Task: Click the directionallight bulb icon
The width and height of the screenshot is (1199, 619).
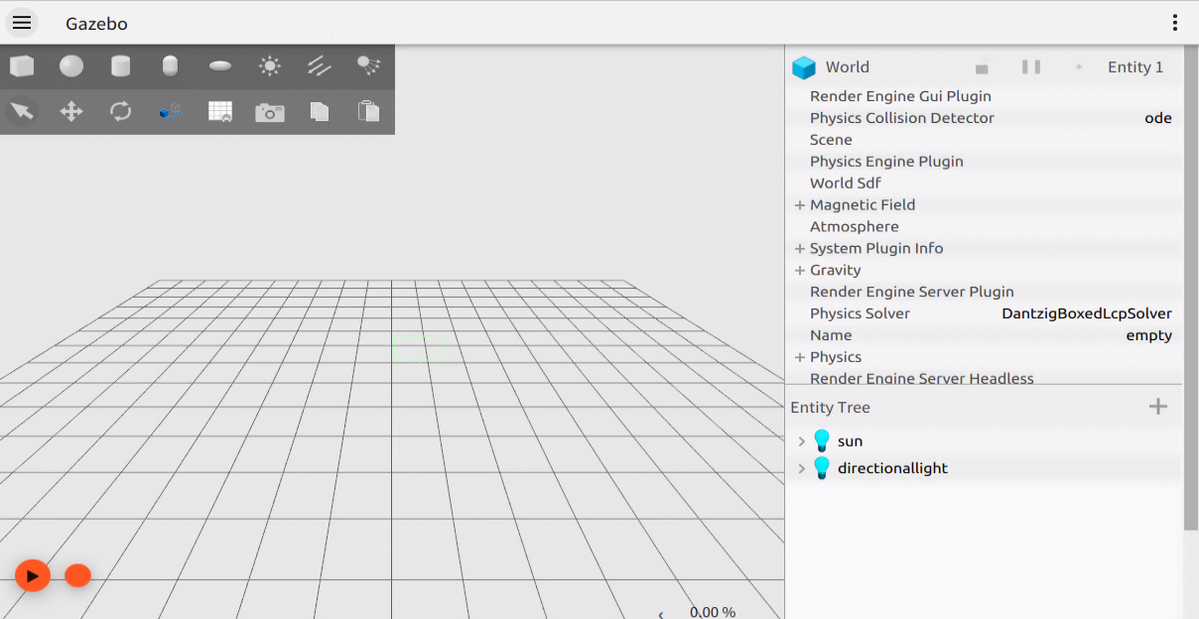Action: 822,468
